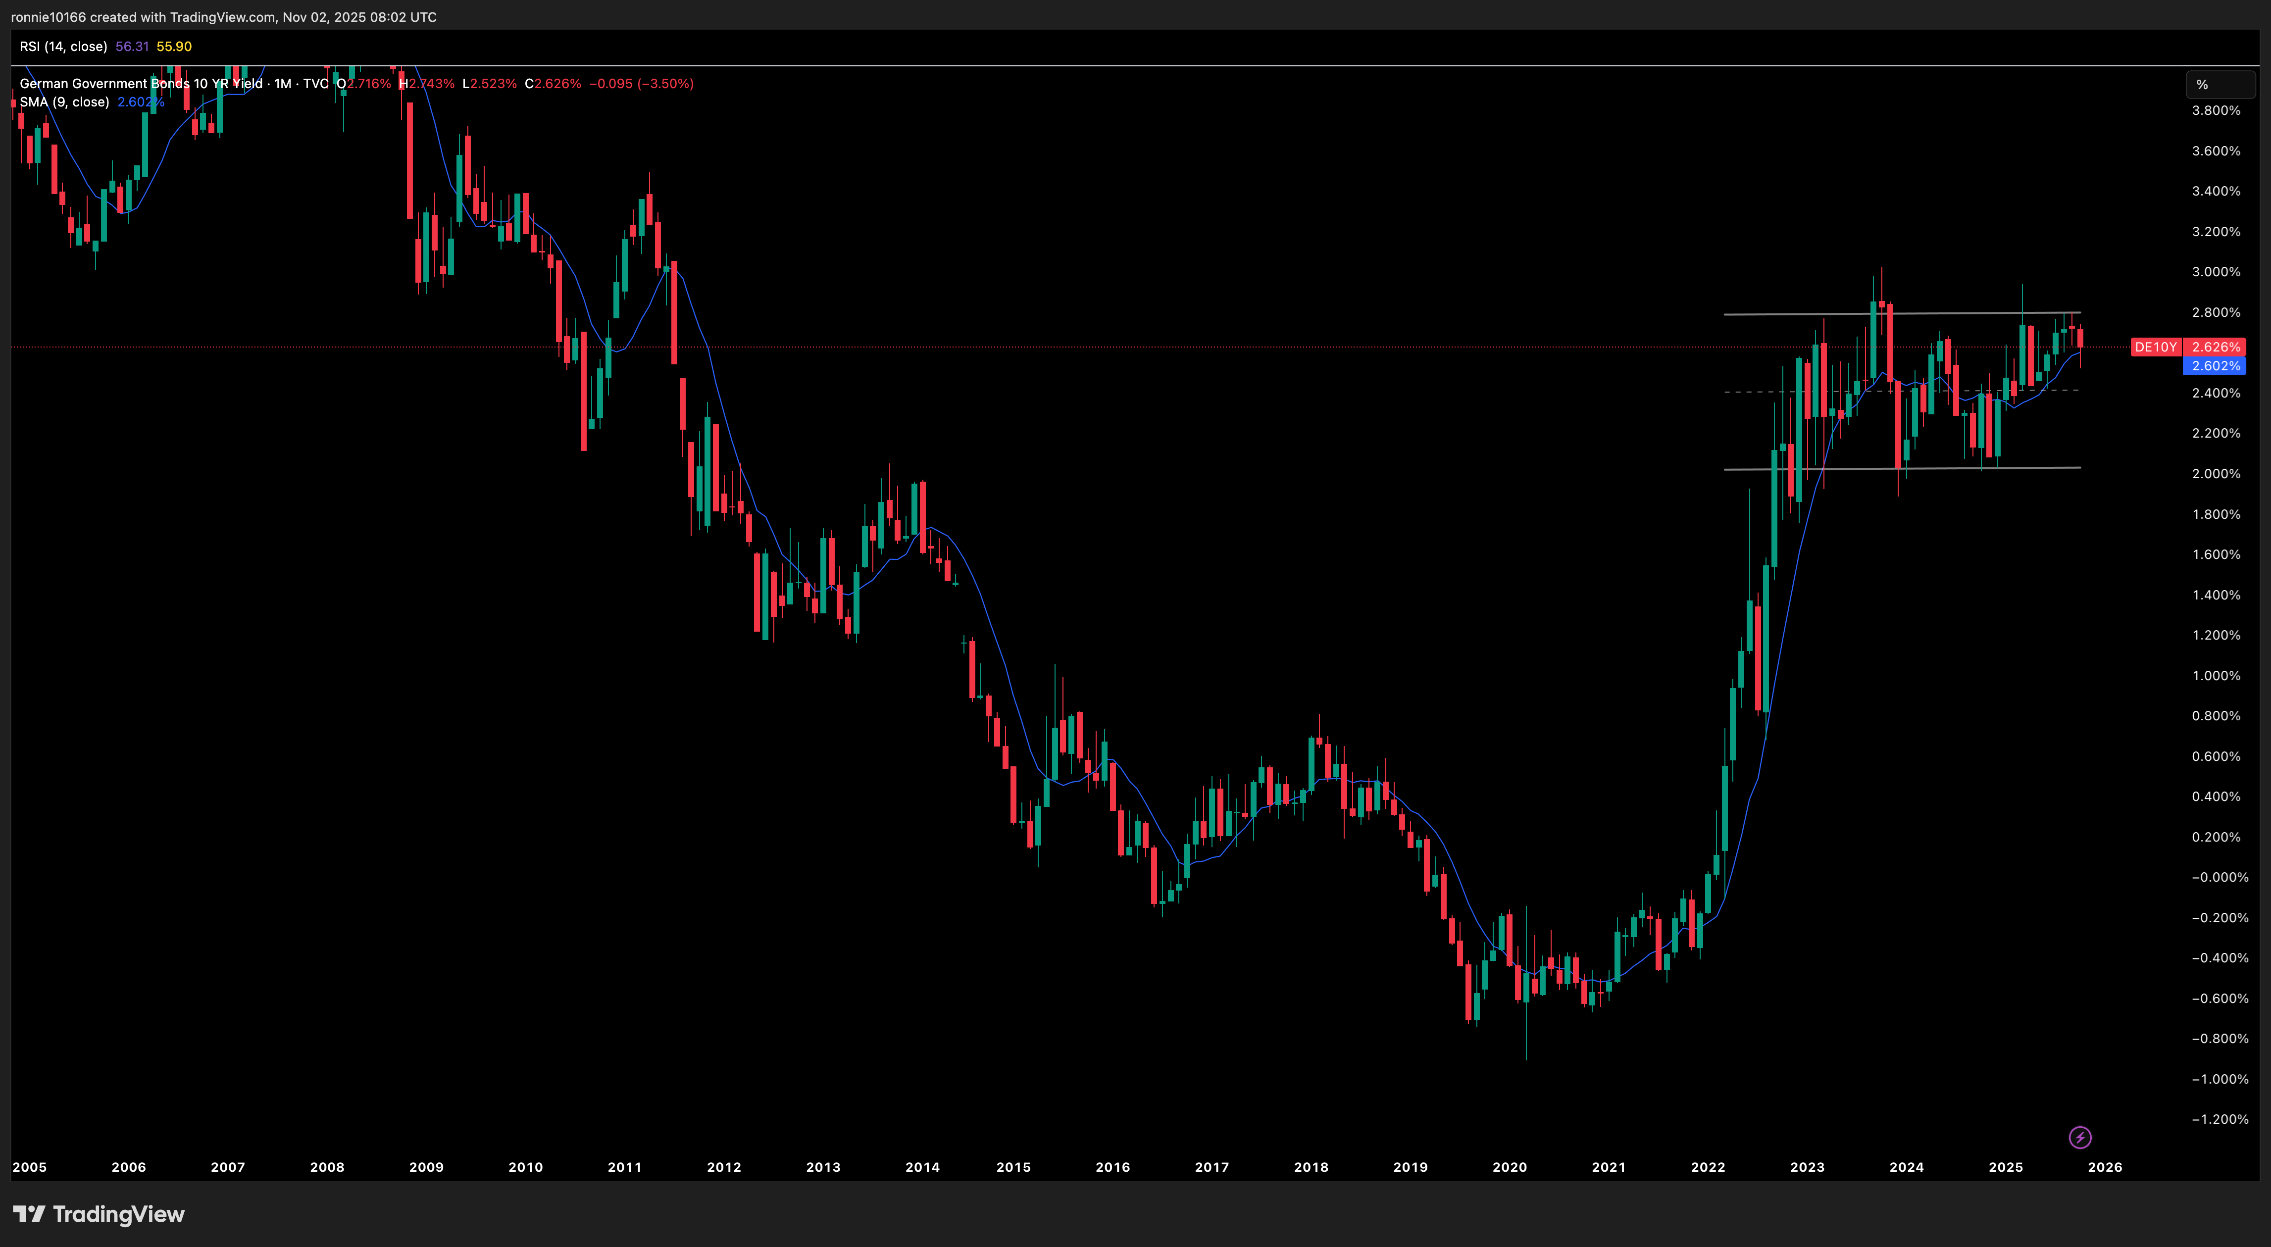Click the TradingView logo at bottom left
Screen dimensions: 2271x1247
pos(100,1213)
